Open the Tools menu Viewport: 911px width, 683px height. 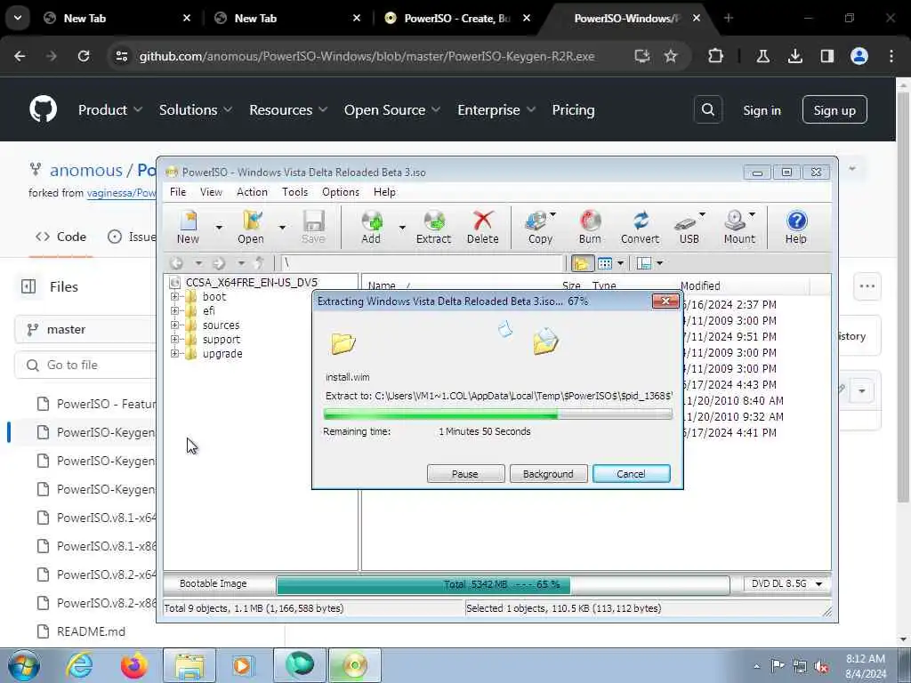[x=295, y=192]
